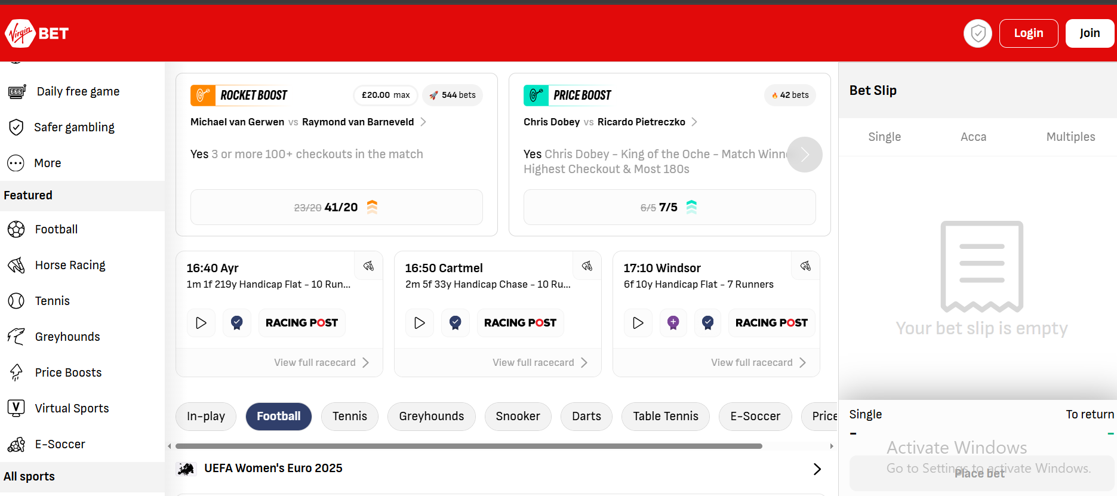Click the horse icon on 17:10 Windsor card
Viewport: 1117px width, 496px height.
[806, 266]
